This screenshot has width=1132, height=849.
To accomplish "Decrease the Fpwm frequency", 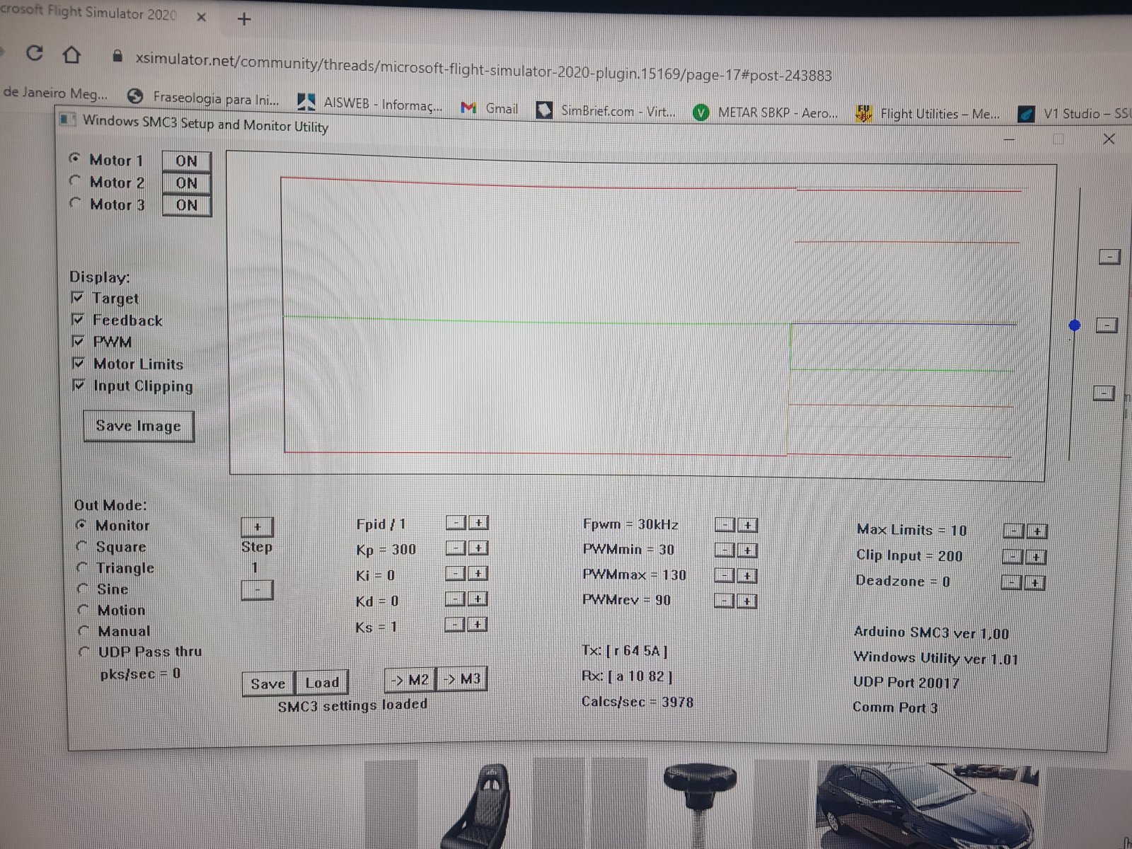I will [x=725, y=525].
